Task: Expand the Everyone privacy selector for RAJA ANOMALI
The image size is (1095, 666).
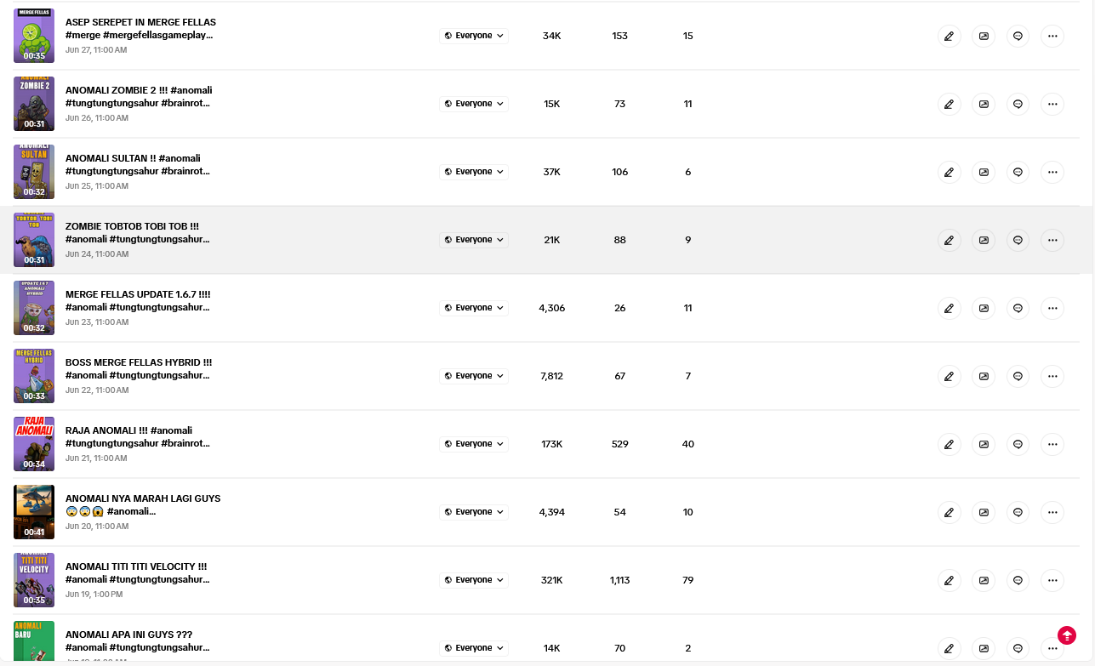Action: 474,444
